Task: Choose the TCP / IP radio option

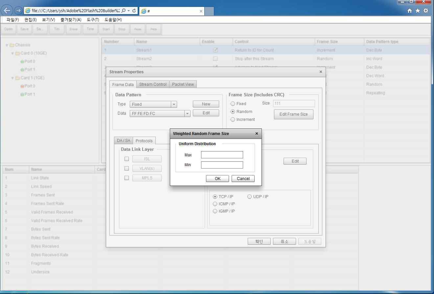Action: (215, 197)
